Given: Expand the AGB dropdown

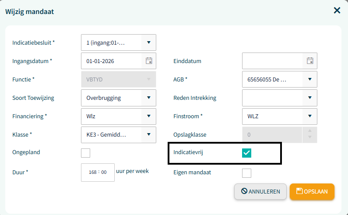Looking at the screenshot, I should pos(310,79).
